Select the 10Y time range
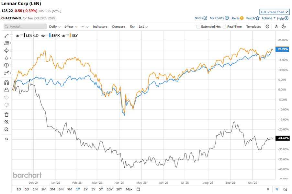The width and height of the screenshot is (292, 194). point(110,189)
